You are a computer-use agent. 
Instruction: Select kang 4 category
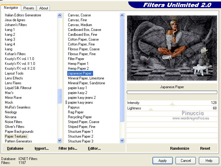click(x=10, y=44)
